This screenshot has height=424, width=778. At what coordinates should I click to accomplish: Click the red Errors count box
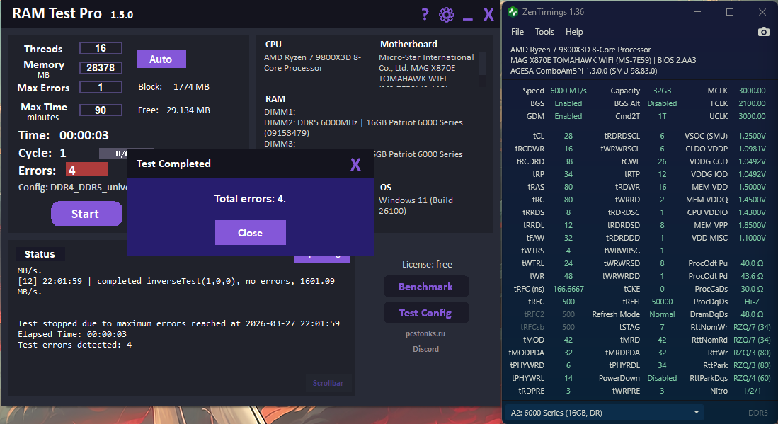coord(87,171)
